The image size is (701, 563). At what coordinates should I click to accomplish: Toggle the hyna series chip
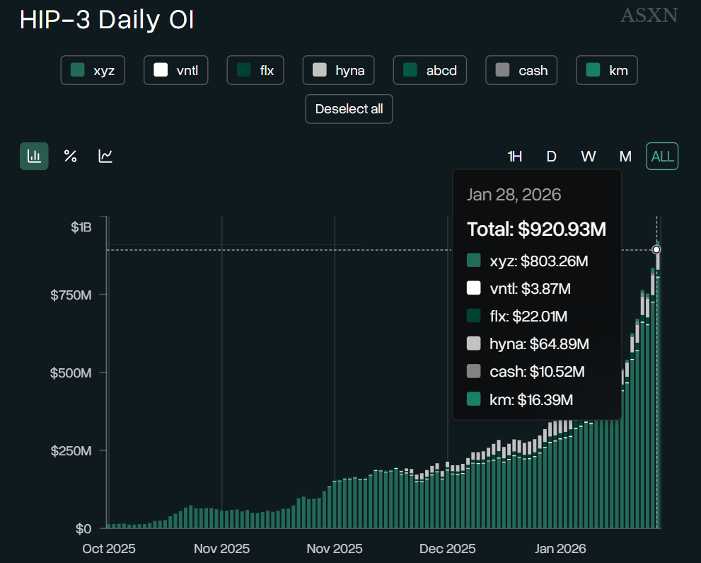pos(338,71)
